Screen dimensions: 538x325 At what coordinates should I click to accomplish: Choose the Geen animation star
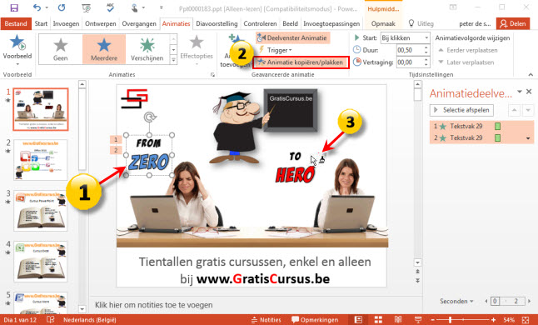pos(61,49)
